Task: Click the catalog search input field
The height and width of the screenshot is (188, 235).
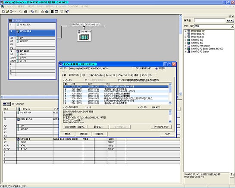Action: coord(210,21)
